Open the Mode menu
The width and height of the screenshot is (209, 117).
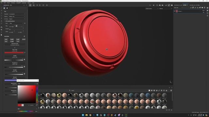click(x=8, y=3)
